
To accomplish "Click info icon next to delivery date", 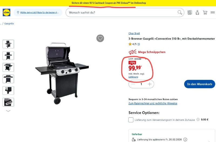I will tap(185, 140).
